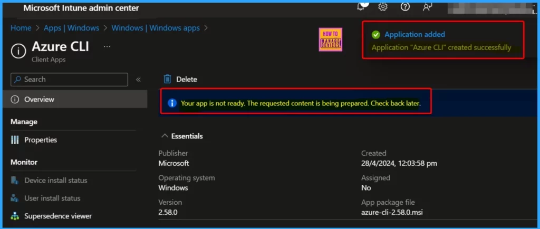Click the trash can Delete icon
The height and width of the screenshot is (229, 540).
(167, 79)
